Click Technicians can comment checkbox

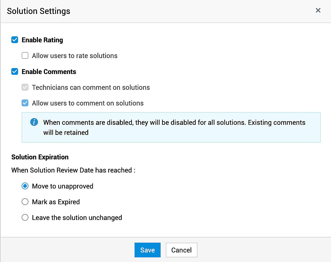(x=25, y=87)
